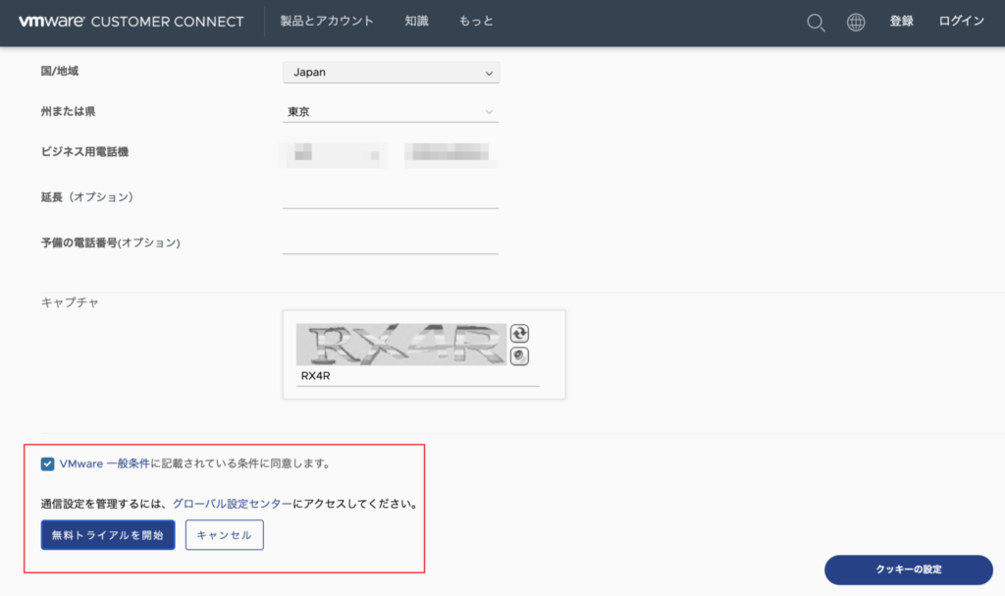The image size is (1005, 596).
Task: Focus the 延長（オプション） input field
Action: click(391, 197)
